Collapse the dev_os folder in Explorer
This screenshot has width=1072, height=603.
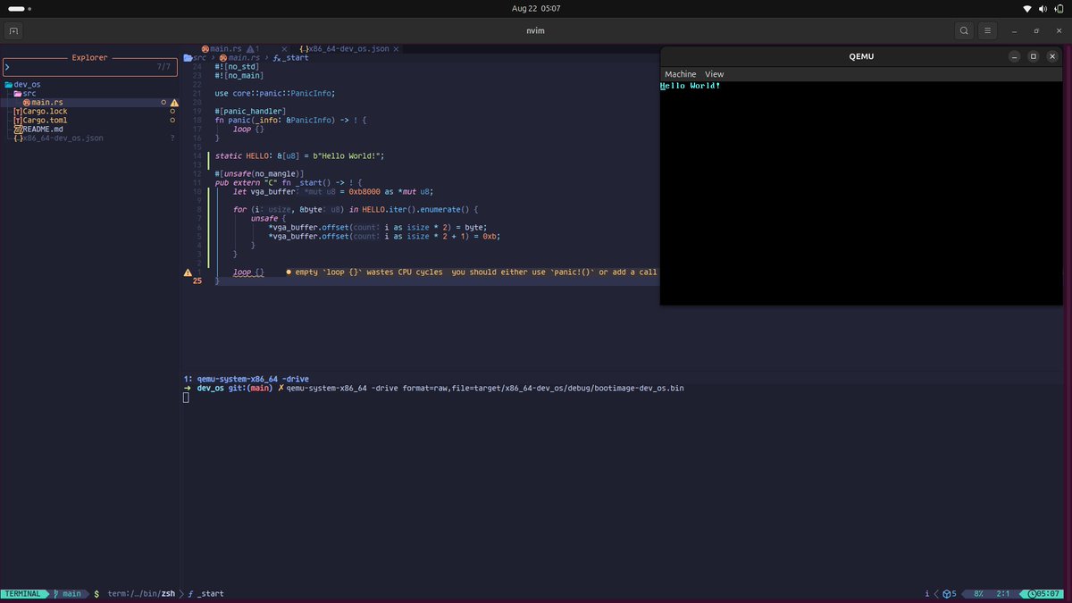tap(23, 84)
